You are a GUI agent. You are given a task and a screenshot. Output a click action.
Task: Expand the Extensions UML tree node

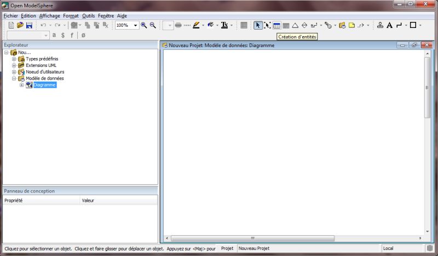pyautogui.click(x=14, y=65)
